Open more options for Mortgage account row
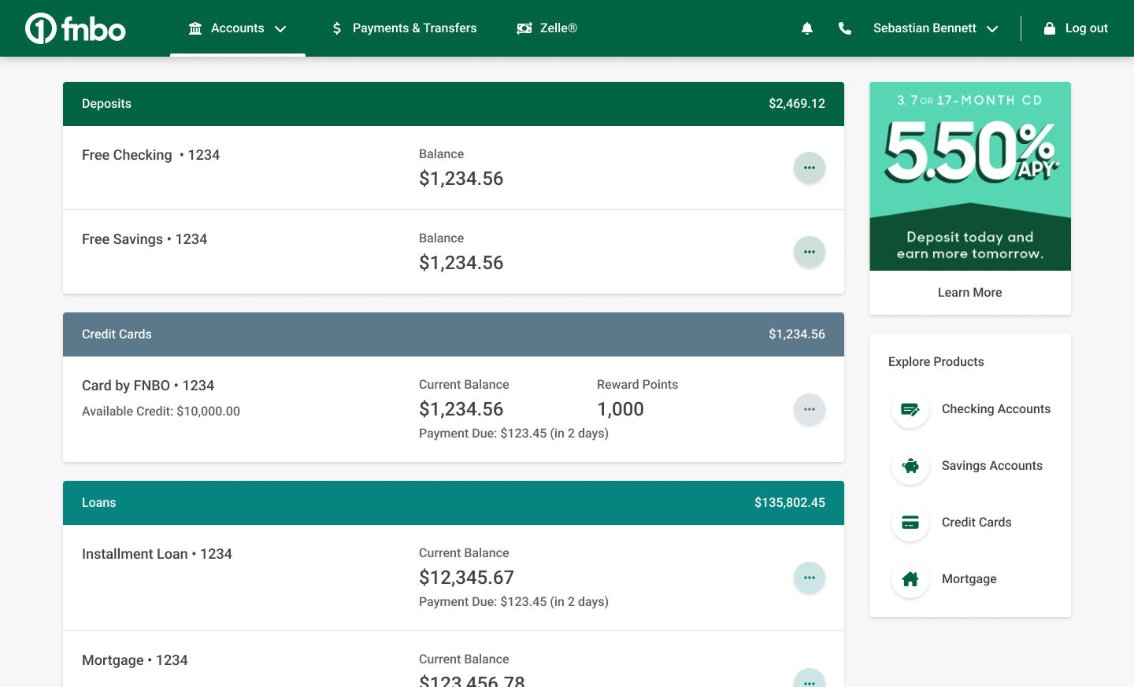Viewport: 1134px width, 687px height. tap(810, 678)
